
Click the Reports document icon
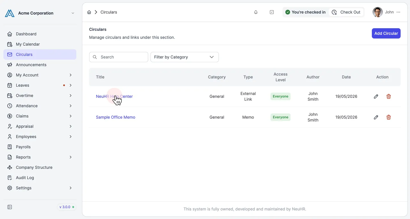click(10, 157)
